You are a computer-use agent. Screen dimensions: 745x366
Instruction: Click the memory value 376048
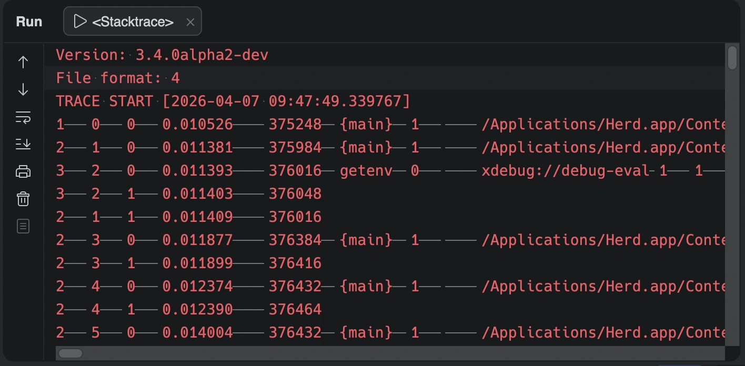coord(295,194)
